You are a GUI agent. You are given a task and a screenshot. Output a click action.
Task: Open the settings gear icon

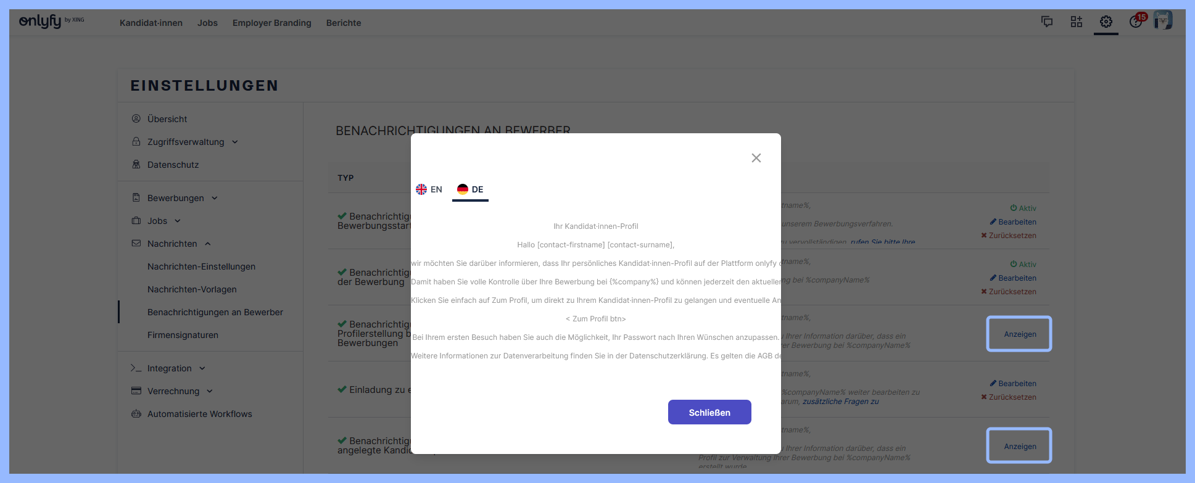coord(1106,22)
